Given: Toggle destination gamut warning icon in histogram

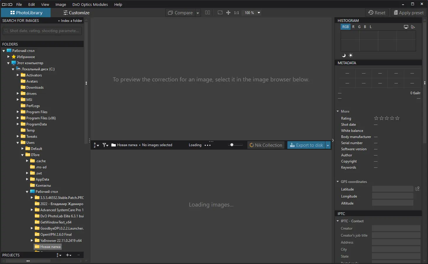Looking at the screenshot, I should (x=413, y=27).
